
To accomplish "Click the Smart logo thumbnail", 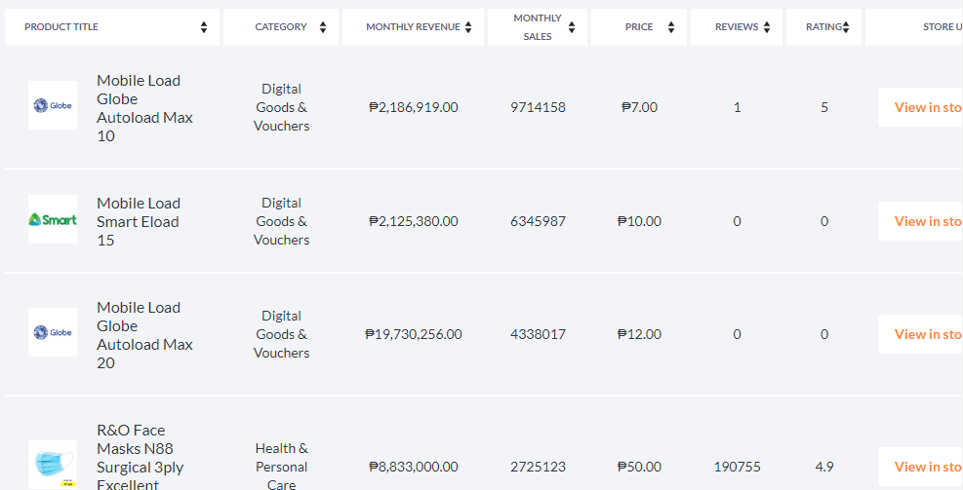I will point(53,219).
